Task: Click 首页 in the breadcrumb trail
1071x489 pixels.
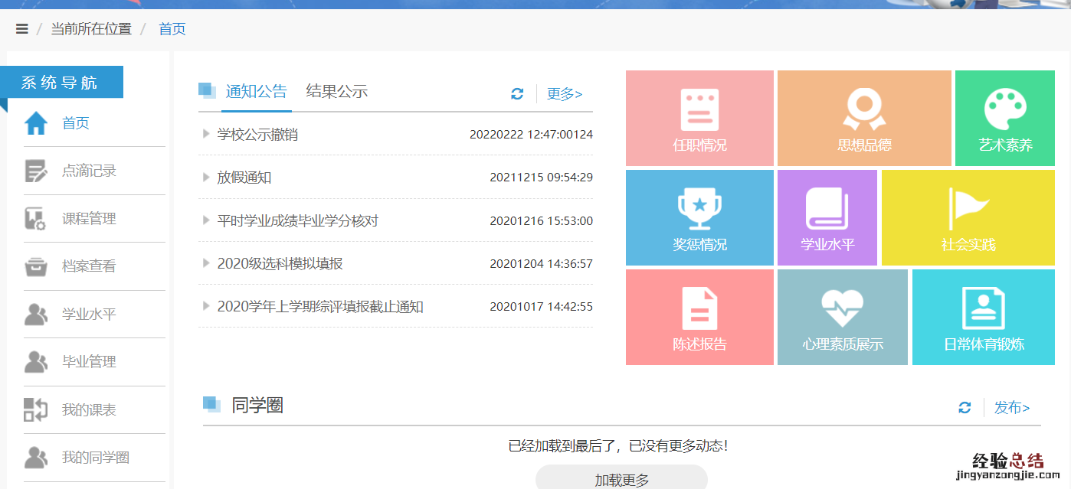Action: pos(172,28)
